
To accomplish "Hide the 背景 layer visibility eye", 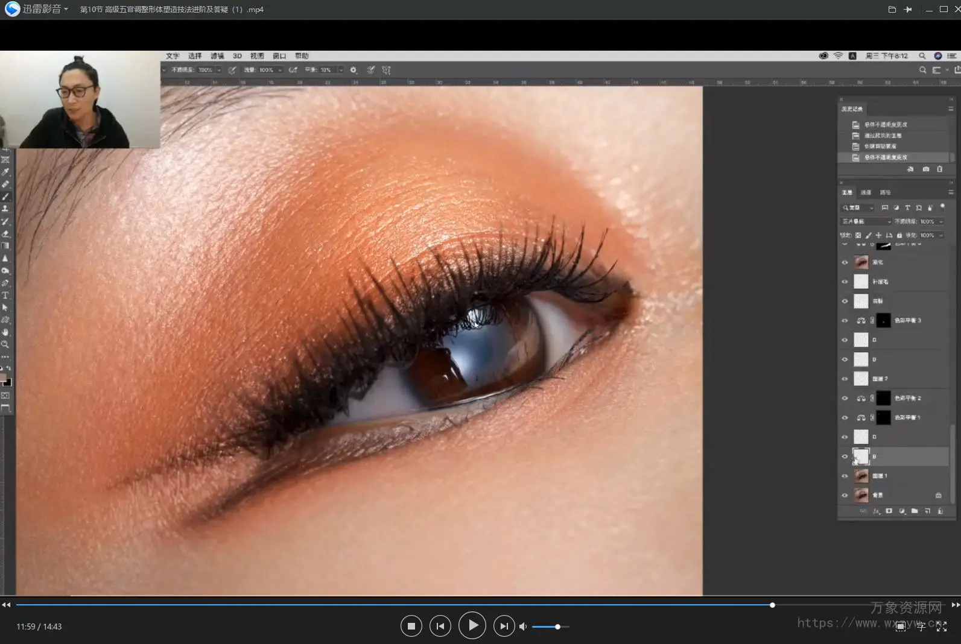I will click(845, 495).
